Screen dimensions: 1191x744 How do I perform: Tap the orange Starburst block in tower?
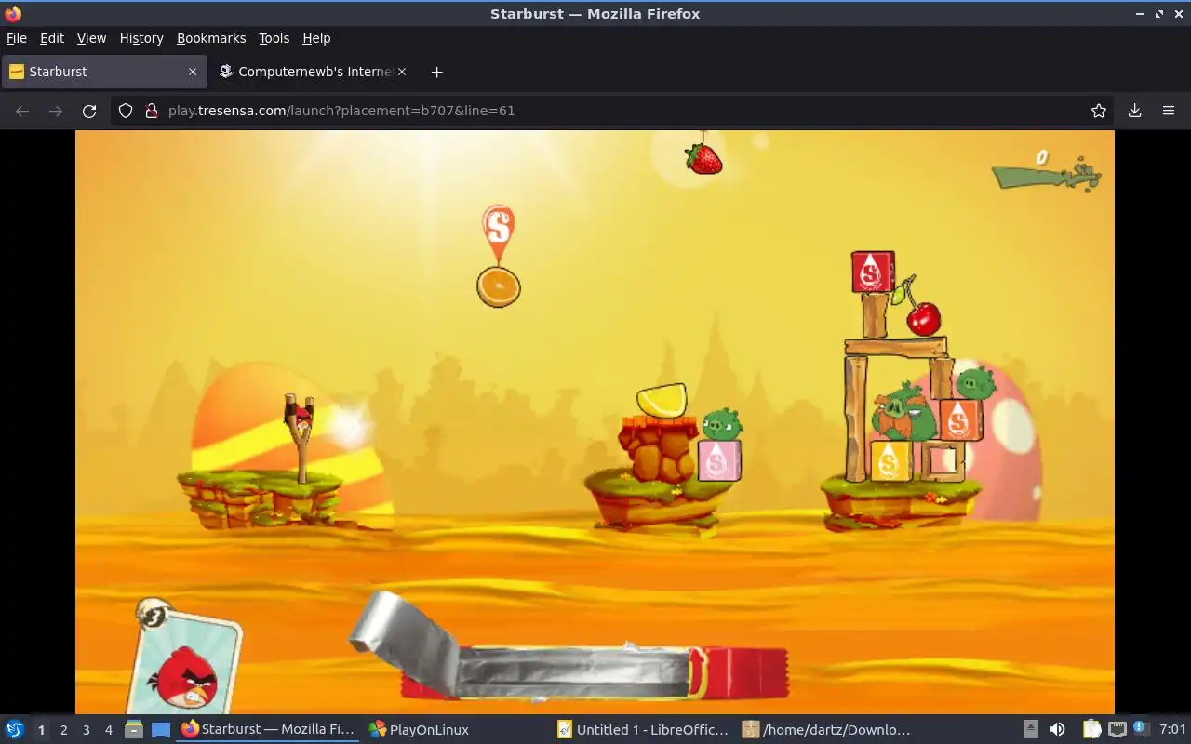pos(959,419)
